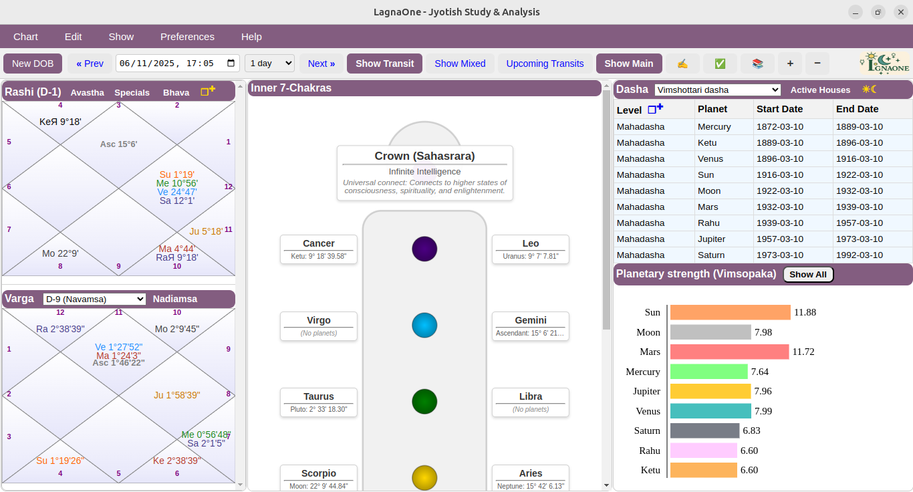Click the yellow chakra circle
Image resolution: width=913 pixels, height=492 pixels.
(x=424, y=478)
